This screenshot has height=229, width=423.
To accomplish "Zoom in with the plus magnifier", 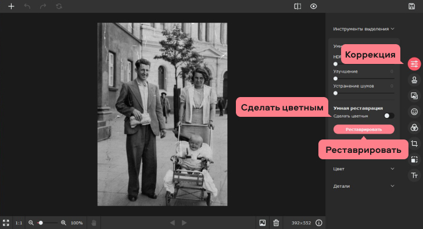I will coord(63,223).
